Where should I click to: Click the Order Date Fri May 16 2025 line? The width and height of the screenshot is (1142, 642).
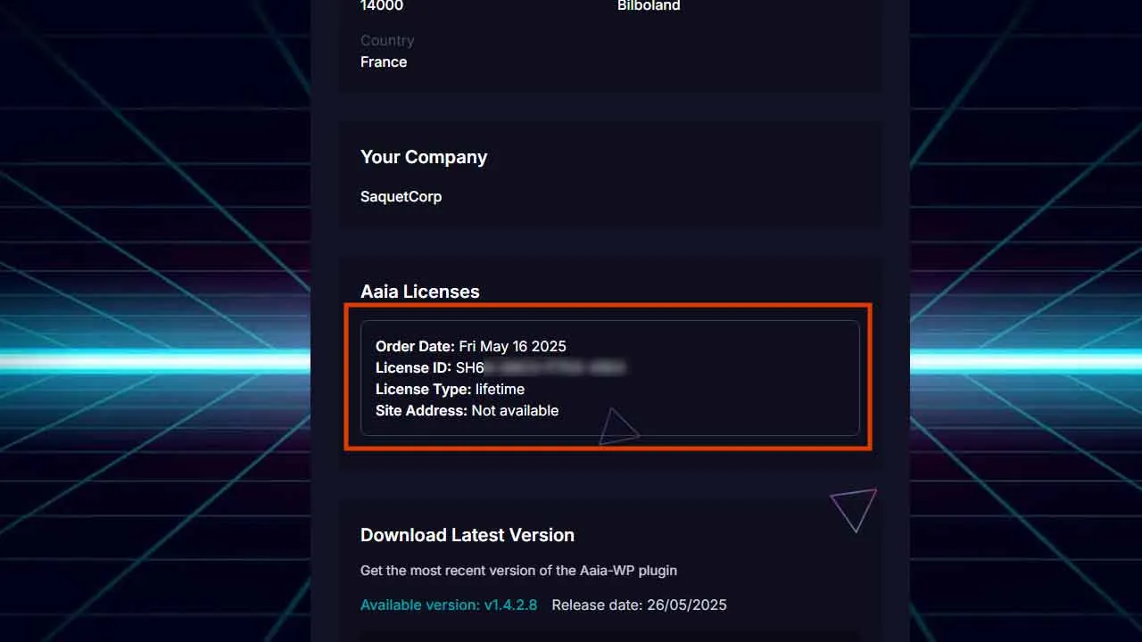(x=470, y=346)
